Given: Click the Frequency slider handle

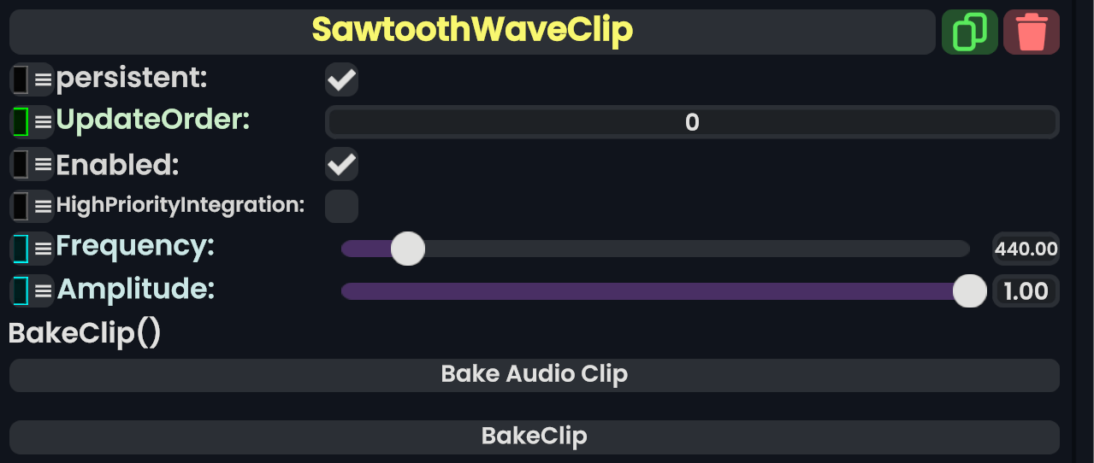Looking at the screenshot, I should click(407, 249).
